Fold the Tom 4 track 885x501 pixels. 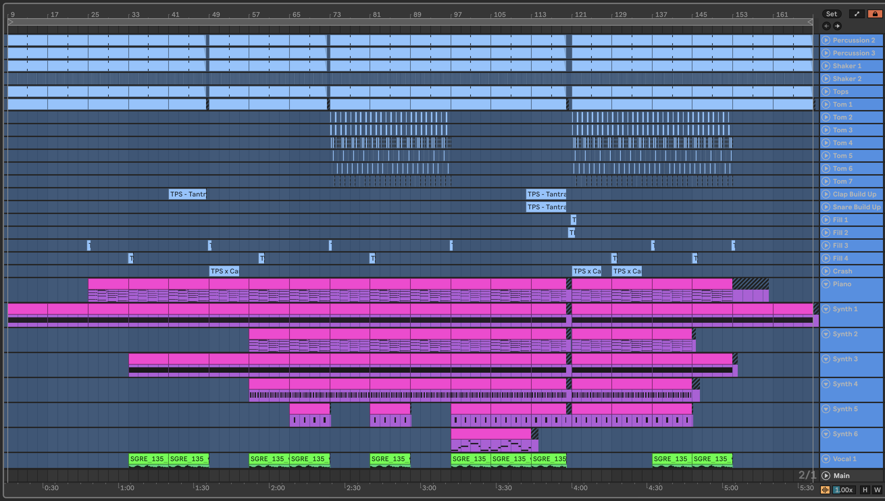point(826,143)
